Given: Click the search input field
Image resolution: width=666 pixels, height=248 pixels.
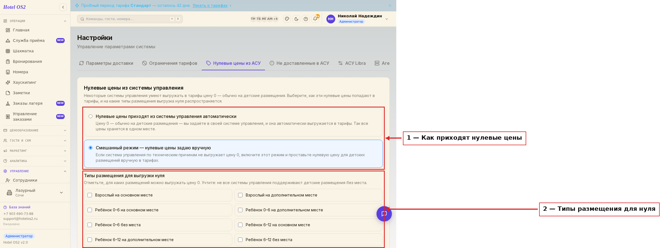Looking at the screenshot, I should pos(130,19).
